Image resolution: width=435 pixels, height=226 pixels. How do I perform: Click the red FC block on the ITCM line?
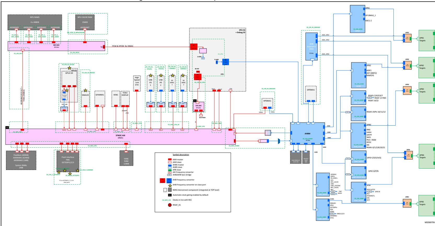(193, 47)
